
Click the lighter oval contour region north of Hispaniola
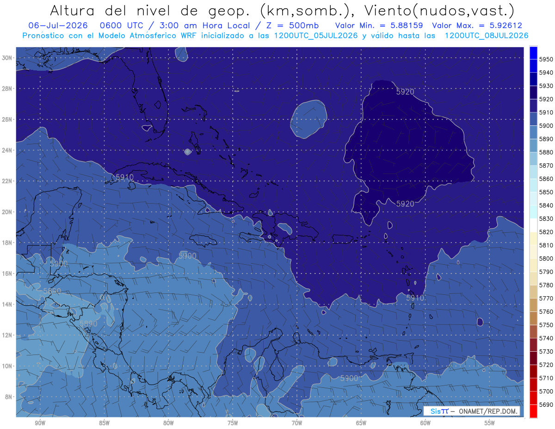(309, 119)
